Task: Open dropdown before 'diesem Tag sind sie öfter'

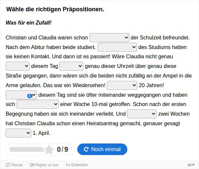Action: tap(21, 95)
